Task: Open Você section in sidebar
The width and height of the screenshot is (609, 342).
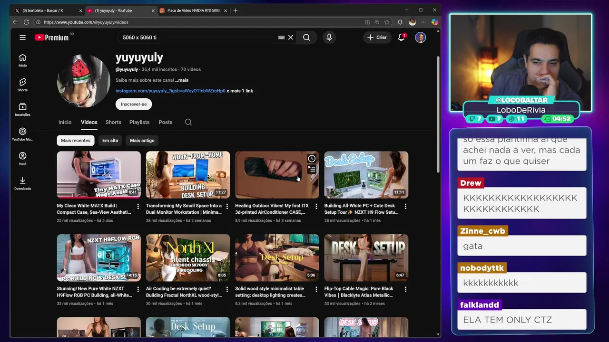Action: tap(22, 159)
